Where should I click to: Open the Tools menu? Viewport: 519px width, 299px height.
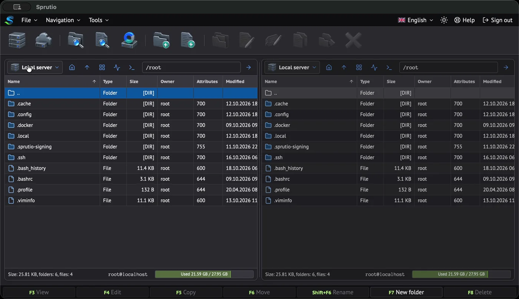tap(99, 20)
